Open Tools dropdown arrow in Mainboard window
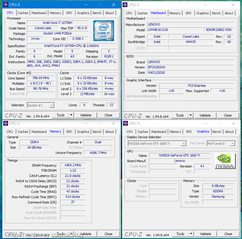This screenshot has height=239, width=242. tap(191, 115)
